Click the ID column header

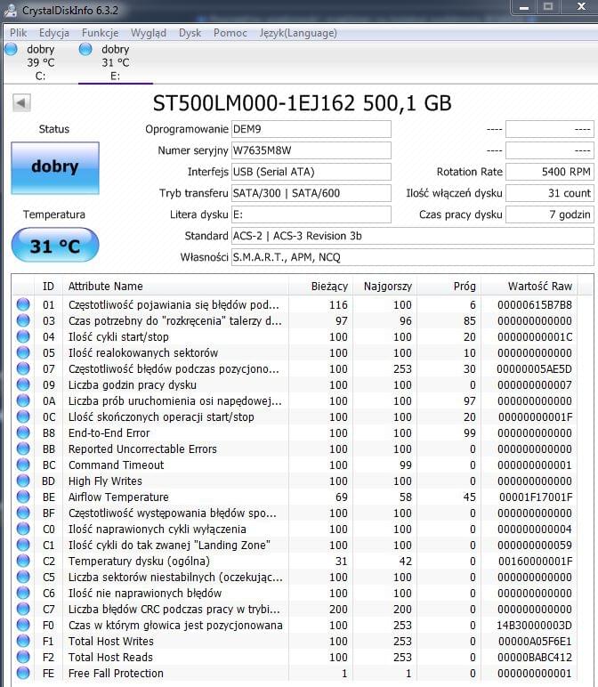point(49,287)
